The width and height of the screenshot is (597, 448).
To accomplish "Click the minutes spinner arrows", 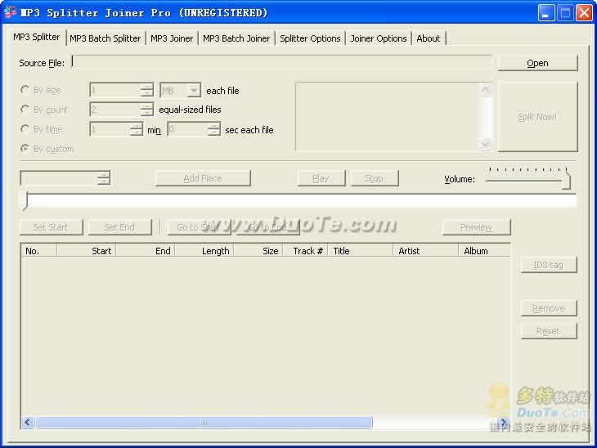I will click(136, 129).
